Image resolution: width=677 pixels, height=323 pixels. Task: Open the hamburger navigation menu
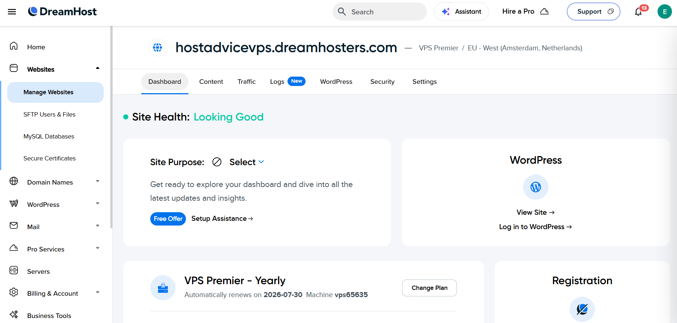pos(12,12)
